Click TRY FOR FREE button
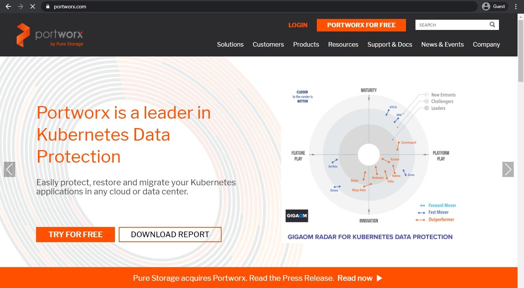 tap(76, 235)
